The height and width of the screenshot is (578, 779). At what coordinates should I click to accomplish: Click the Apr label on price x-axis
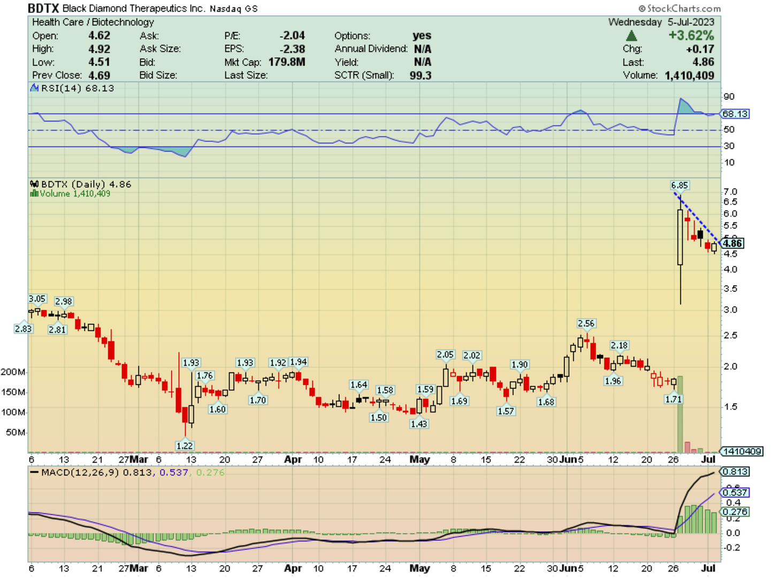pyautogui.click(x=293, y=459)
